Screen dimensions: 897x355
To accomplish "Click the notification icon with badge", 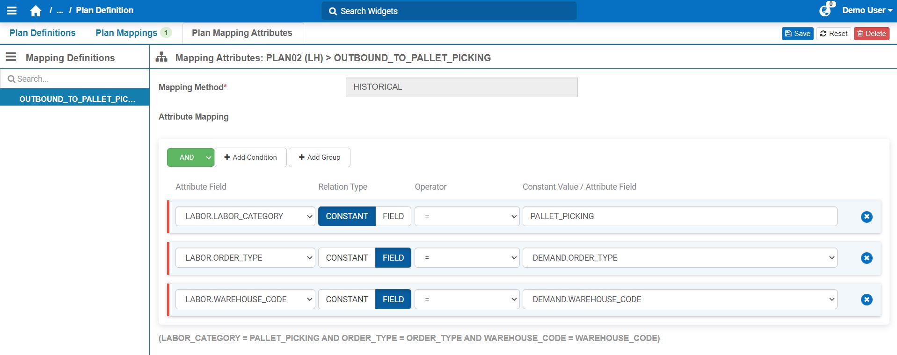I will [825, 10].
